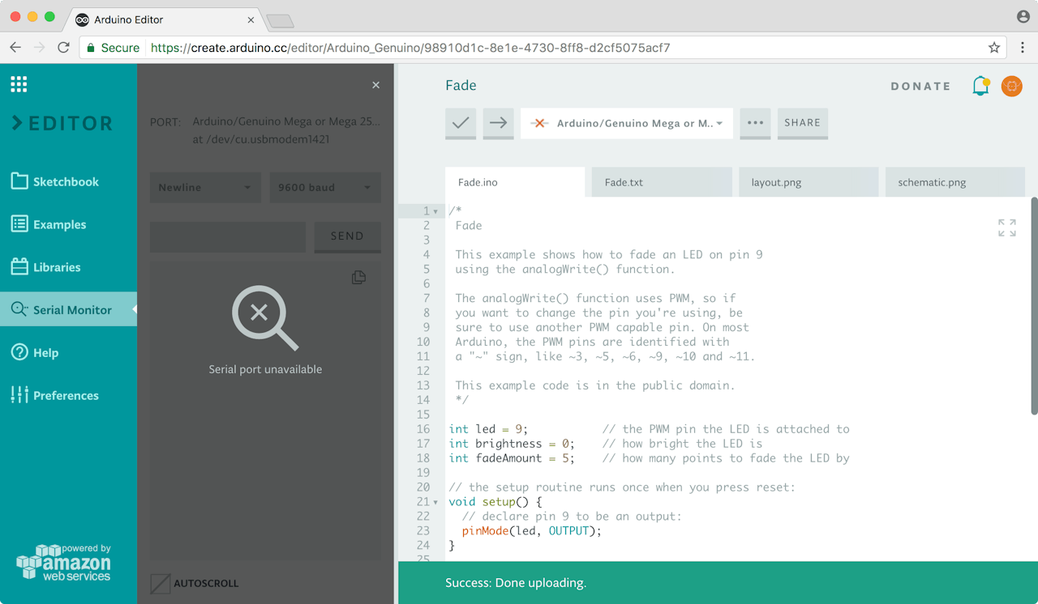Open the three-dots more options menu
The width and height of the screenshot is (1038, 604).
pos(755,123)
